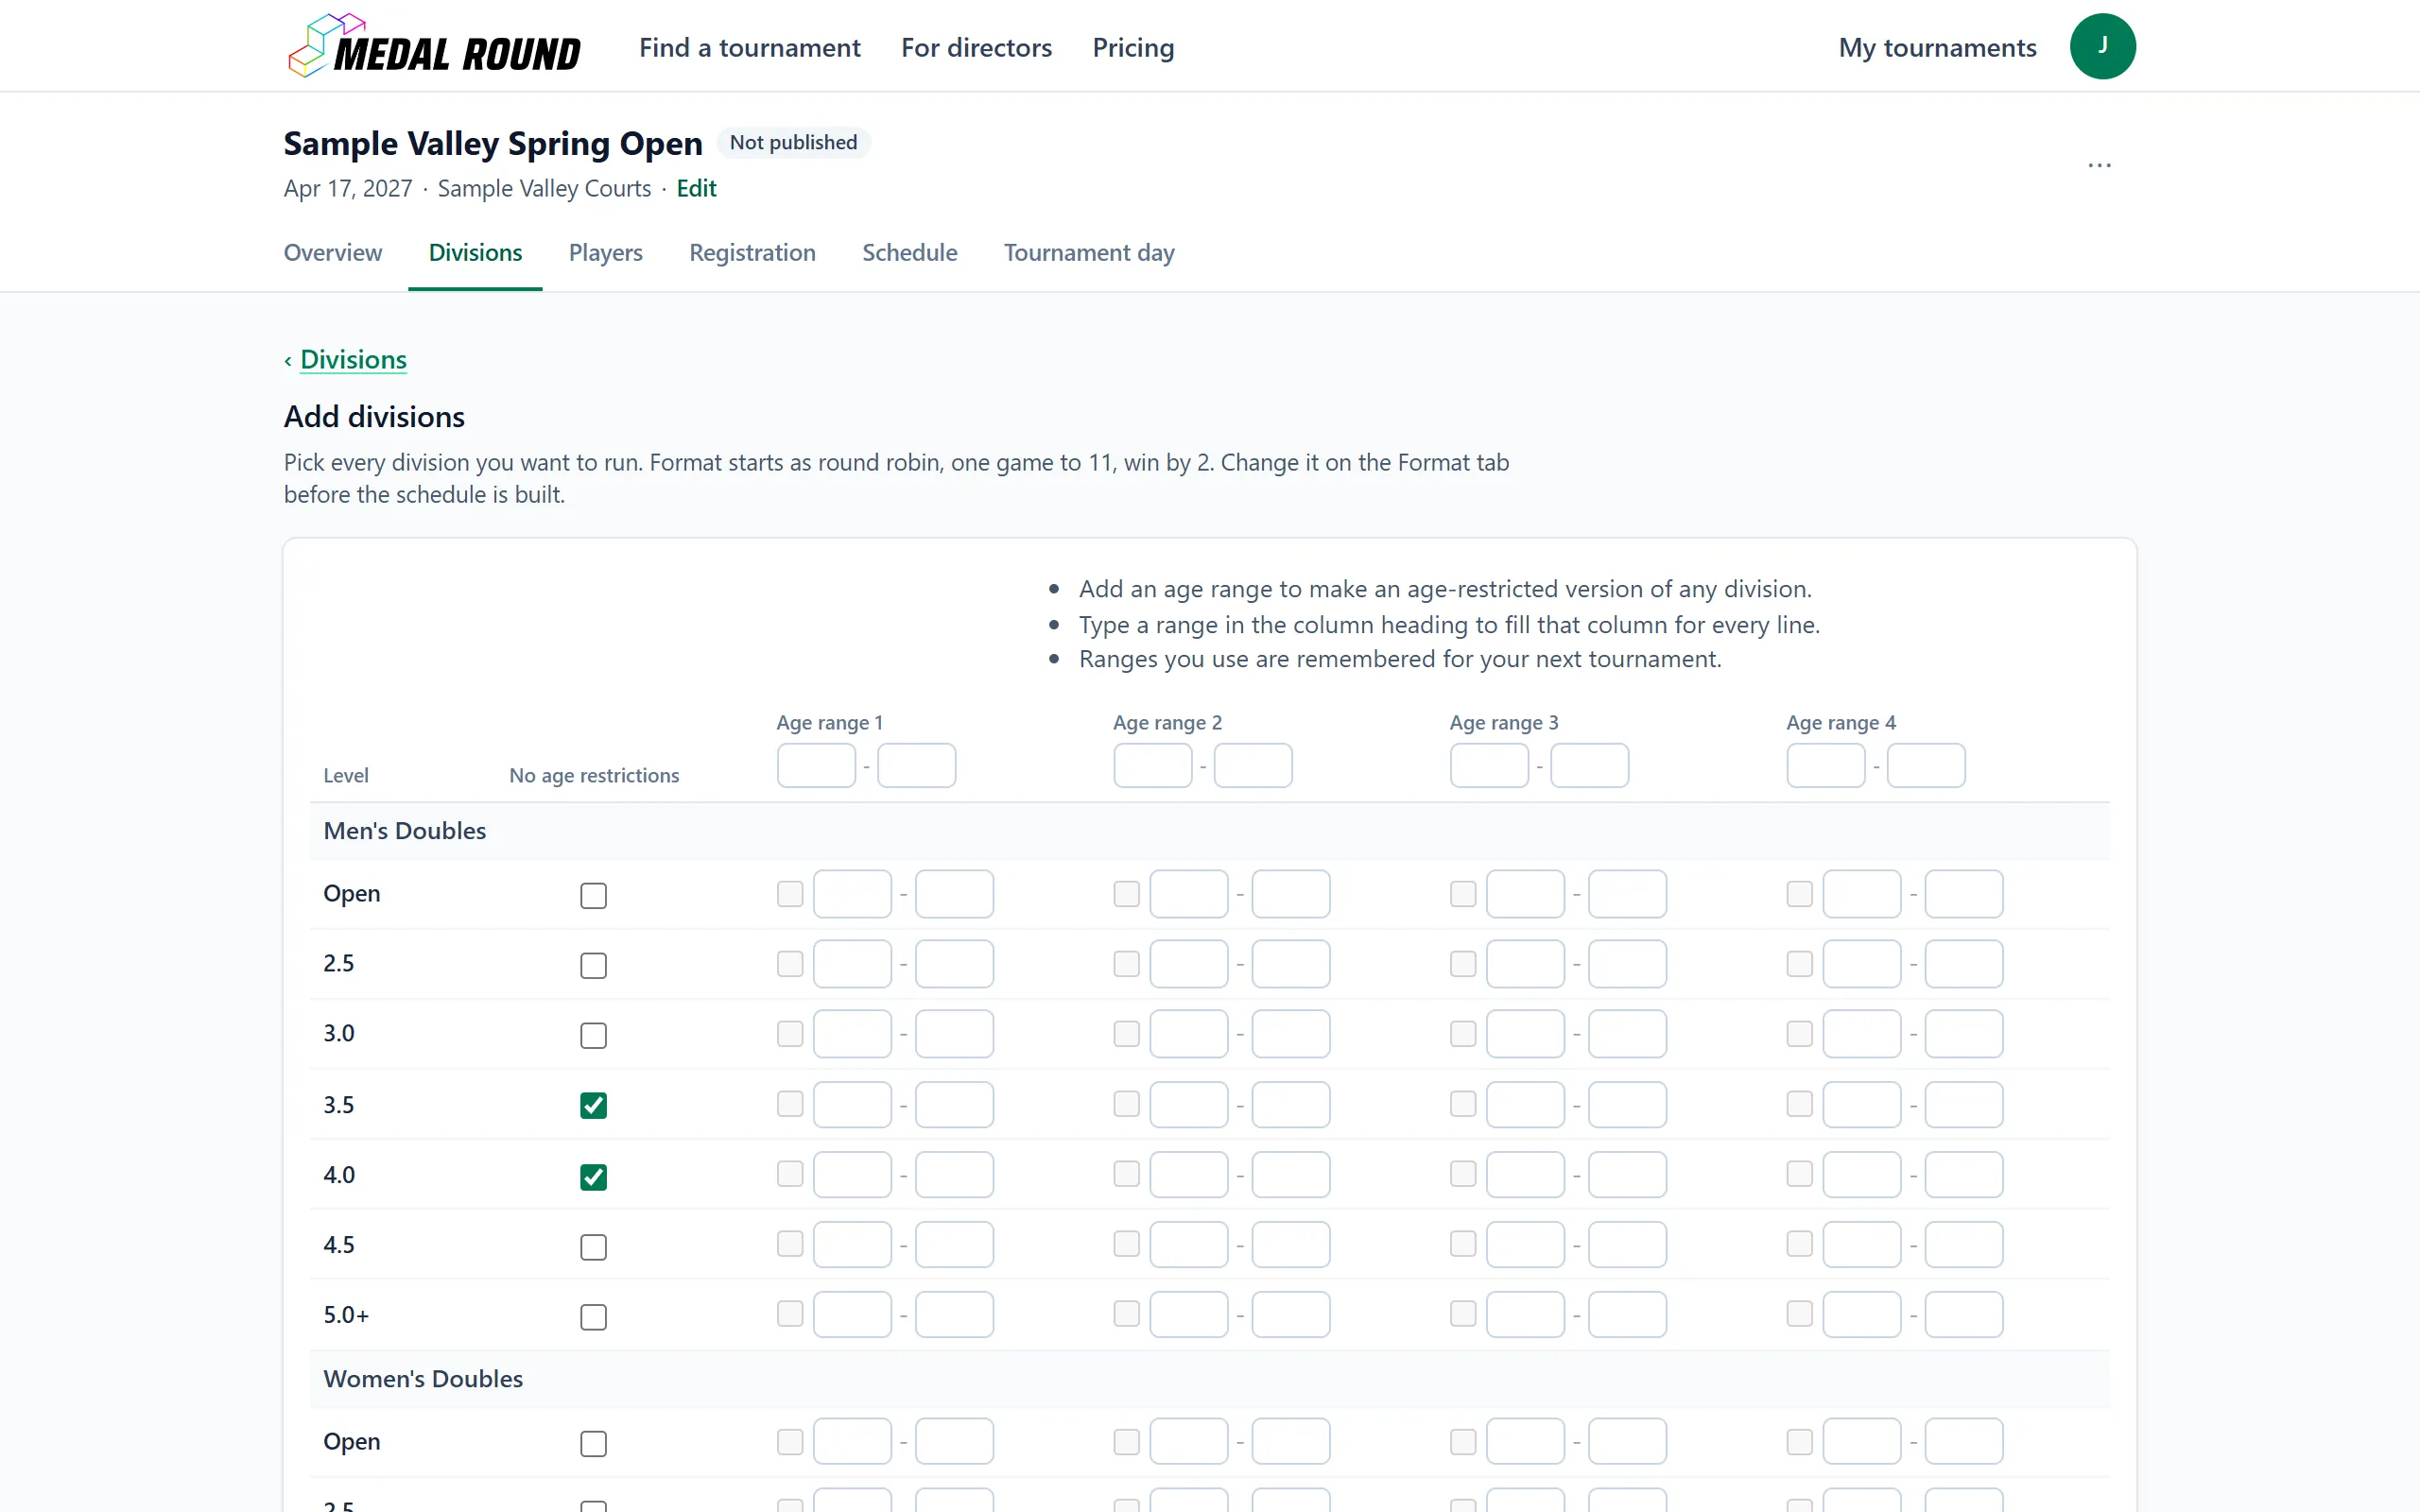Image resolution: width=2420 pixels, height=1512 pixels.
Task: Click Men's Doubles 4.5 age range 3 minimum field
Action: point(1525,1244)
